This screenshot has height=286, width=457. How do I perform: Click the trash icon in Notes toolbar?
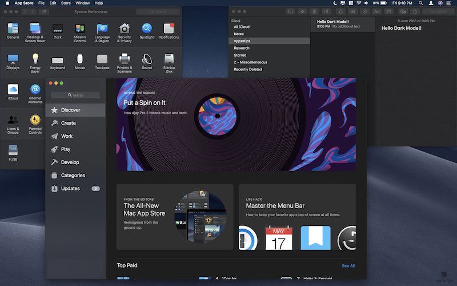[x=315, y=11]
